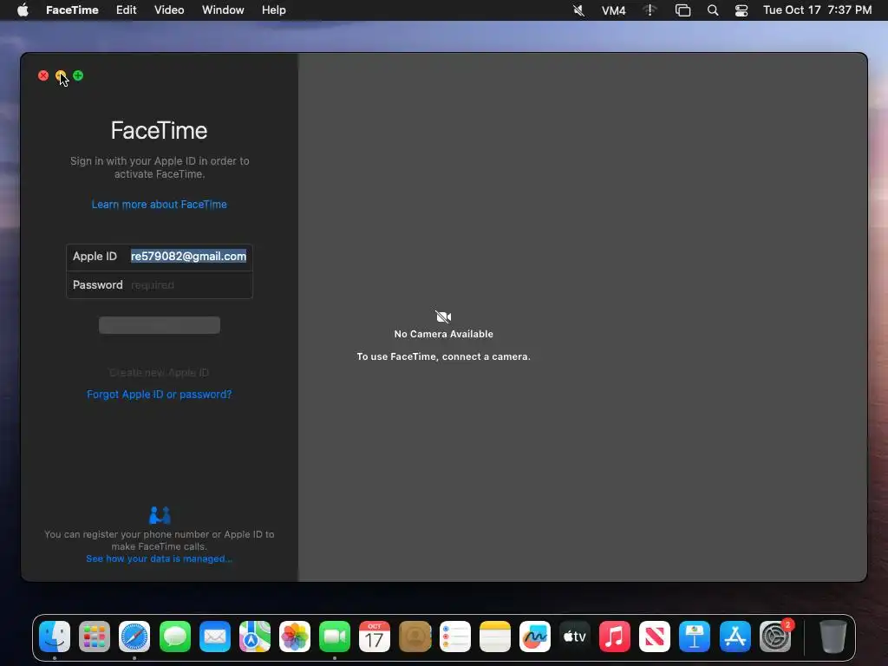
Task: Close the FaceTime window
Action: (43, 75)
